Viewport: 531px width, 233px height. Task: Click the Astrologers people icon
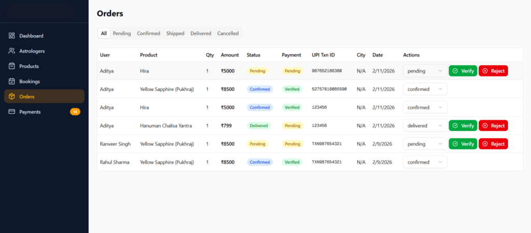tap(11, 51)
